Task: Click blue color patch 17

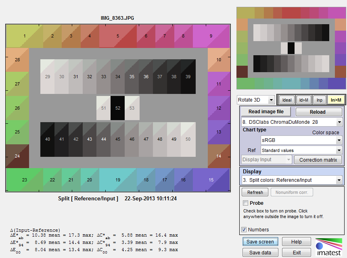Action: (x=165, y=180)
